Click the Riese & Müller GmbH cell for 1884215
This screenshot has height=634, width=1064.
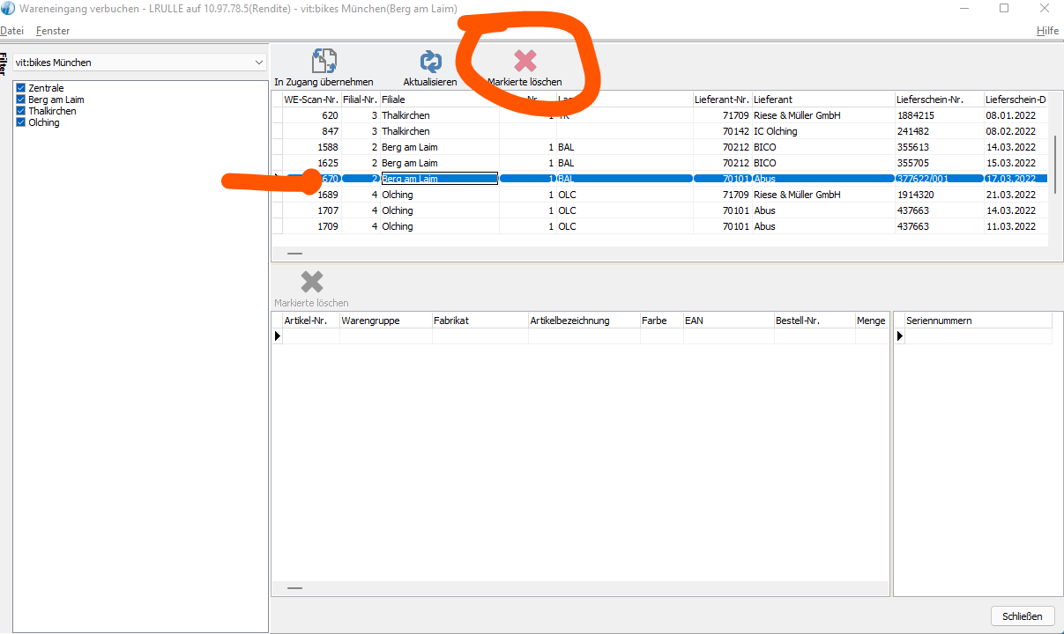point(822,115)
